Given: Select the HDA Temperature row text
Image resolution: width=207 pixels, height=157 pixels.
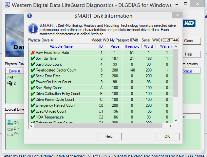Looking at the screenshot, I should (x=50, y=117).
